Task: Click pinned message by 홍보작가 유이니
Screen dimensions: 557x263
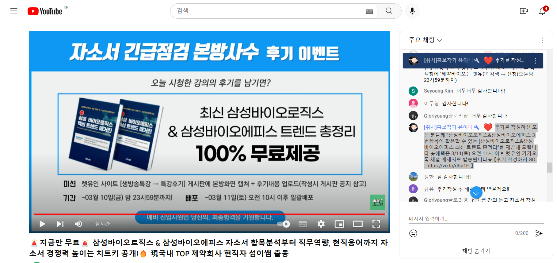Action: (x=473, y=61)
